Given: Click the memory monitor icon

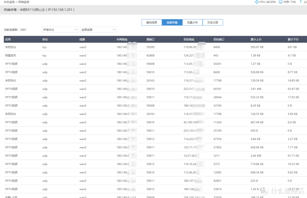Looking at the screenshot, I should [x=281, y=2].
